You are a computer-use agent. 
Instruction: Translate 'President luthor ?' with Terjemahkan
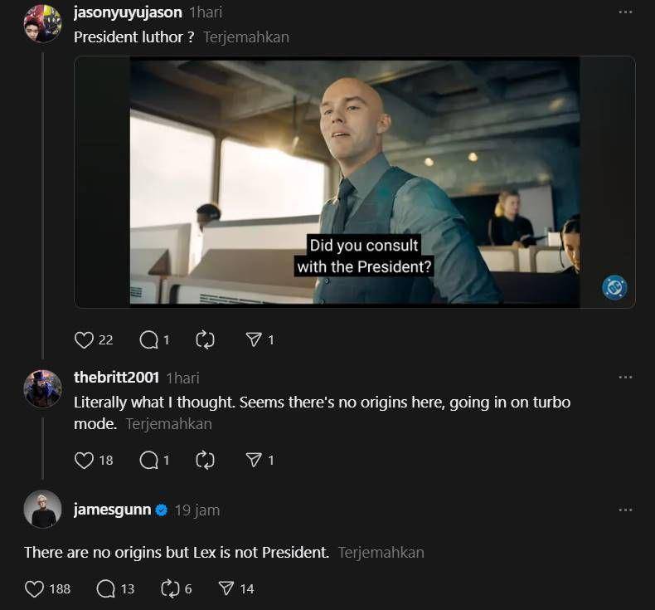point(246,37)
